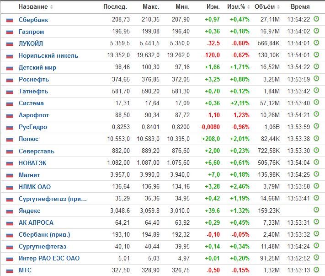The height and width of the screenshot is (276, 325).
Task: Click the clock icon in РусГидро row
Action: [316, 126]
